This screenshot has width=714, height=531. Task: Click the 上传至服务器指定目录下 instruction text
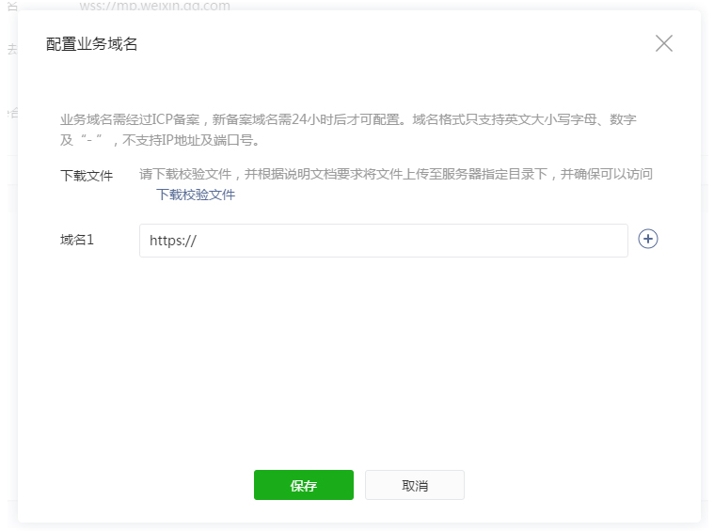(x=482, y=174)
